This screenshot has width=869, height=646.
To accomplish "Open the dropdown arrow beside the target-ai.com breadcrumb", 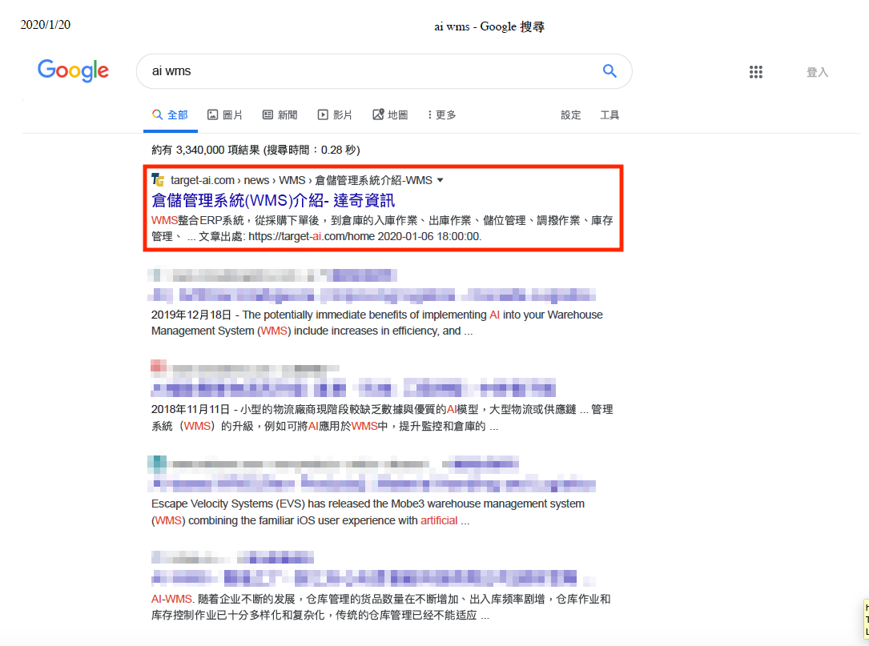I will coord(440,180).
